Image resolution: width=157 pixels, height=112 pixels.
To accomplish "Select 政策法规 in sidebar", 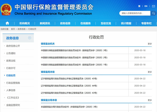I will coord(11,61).
